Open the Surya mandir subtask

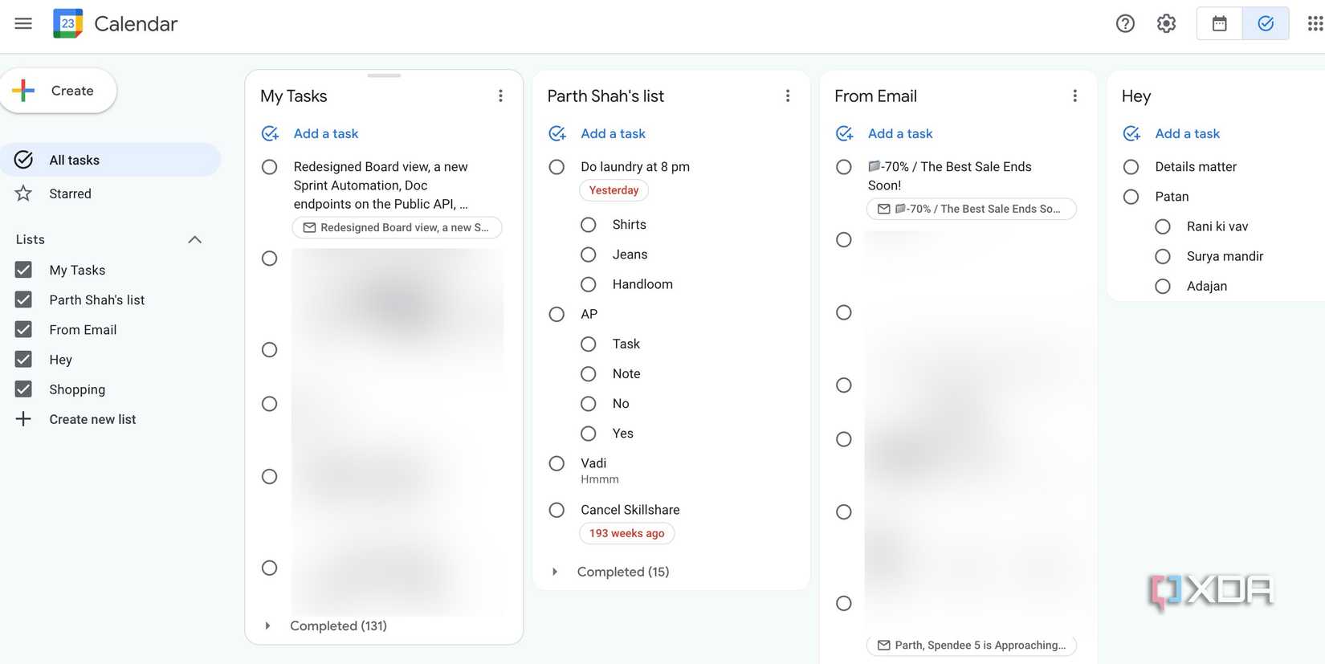(1225, 256)
